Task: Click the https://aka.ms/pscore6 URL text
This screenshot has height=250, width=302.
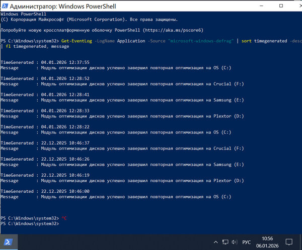Action: [173, 30]
